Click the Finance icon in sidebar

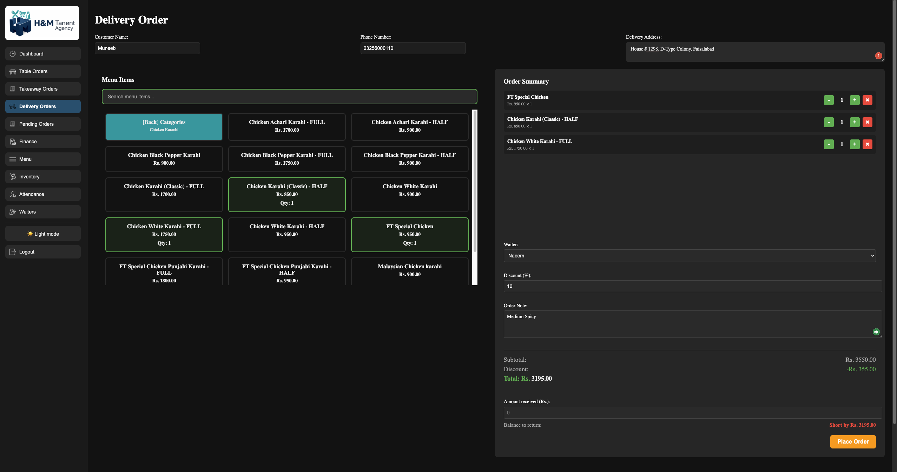(x=13, y=142)
